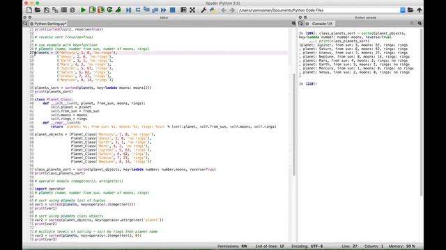Undock the Python console pane button
The height and width of the screenshot is (250, 446).
coord(305,17)
